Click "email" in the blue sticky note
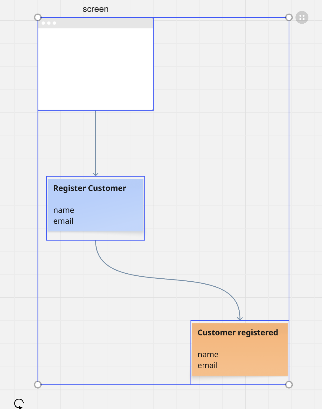 (63, 221)
